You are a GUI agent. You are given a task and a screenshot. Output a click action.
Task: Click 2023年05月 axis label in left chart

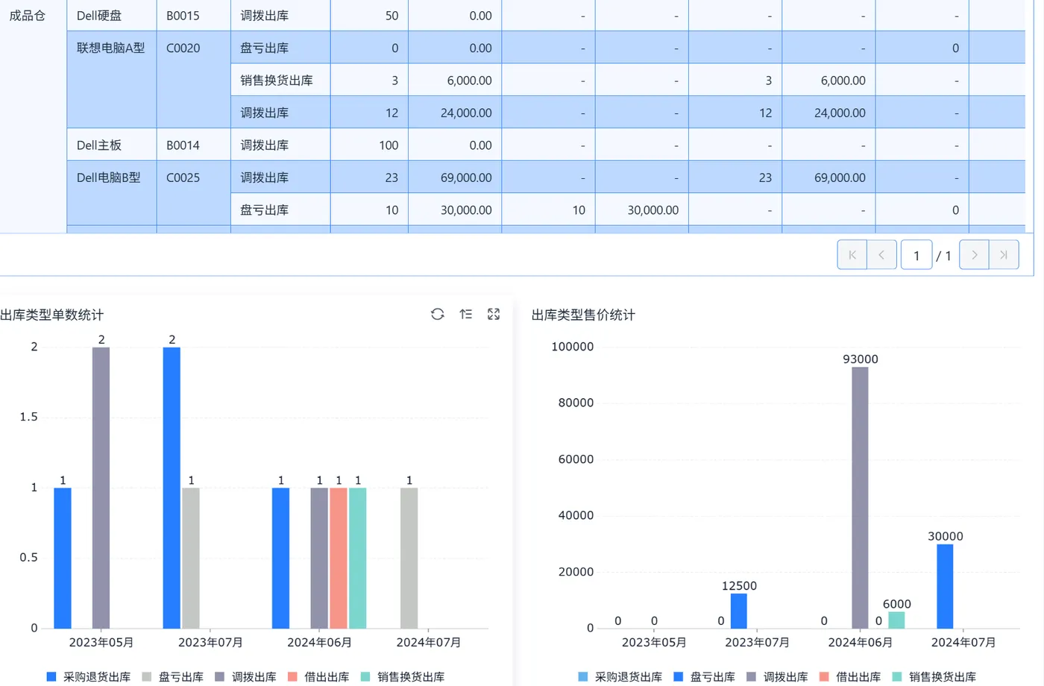coord(101,642)
